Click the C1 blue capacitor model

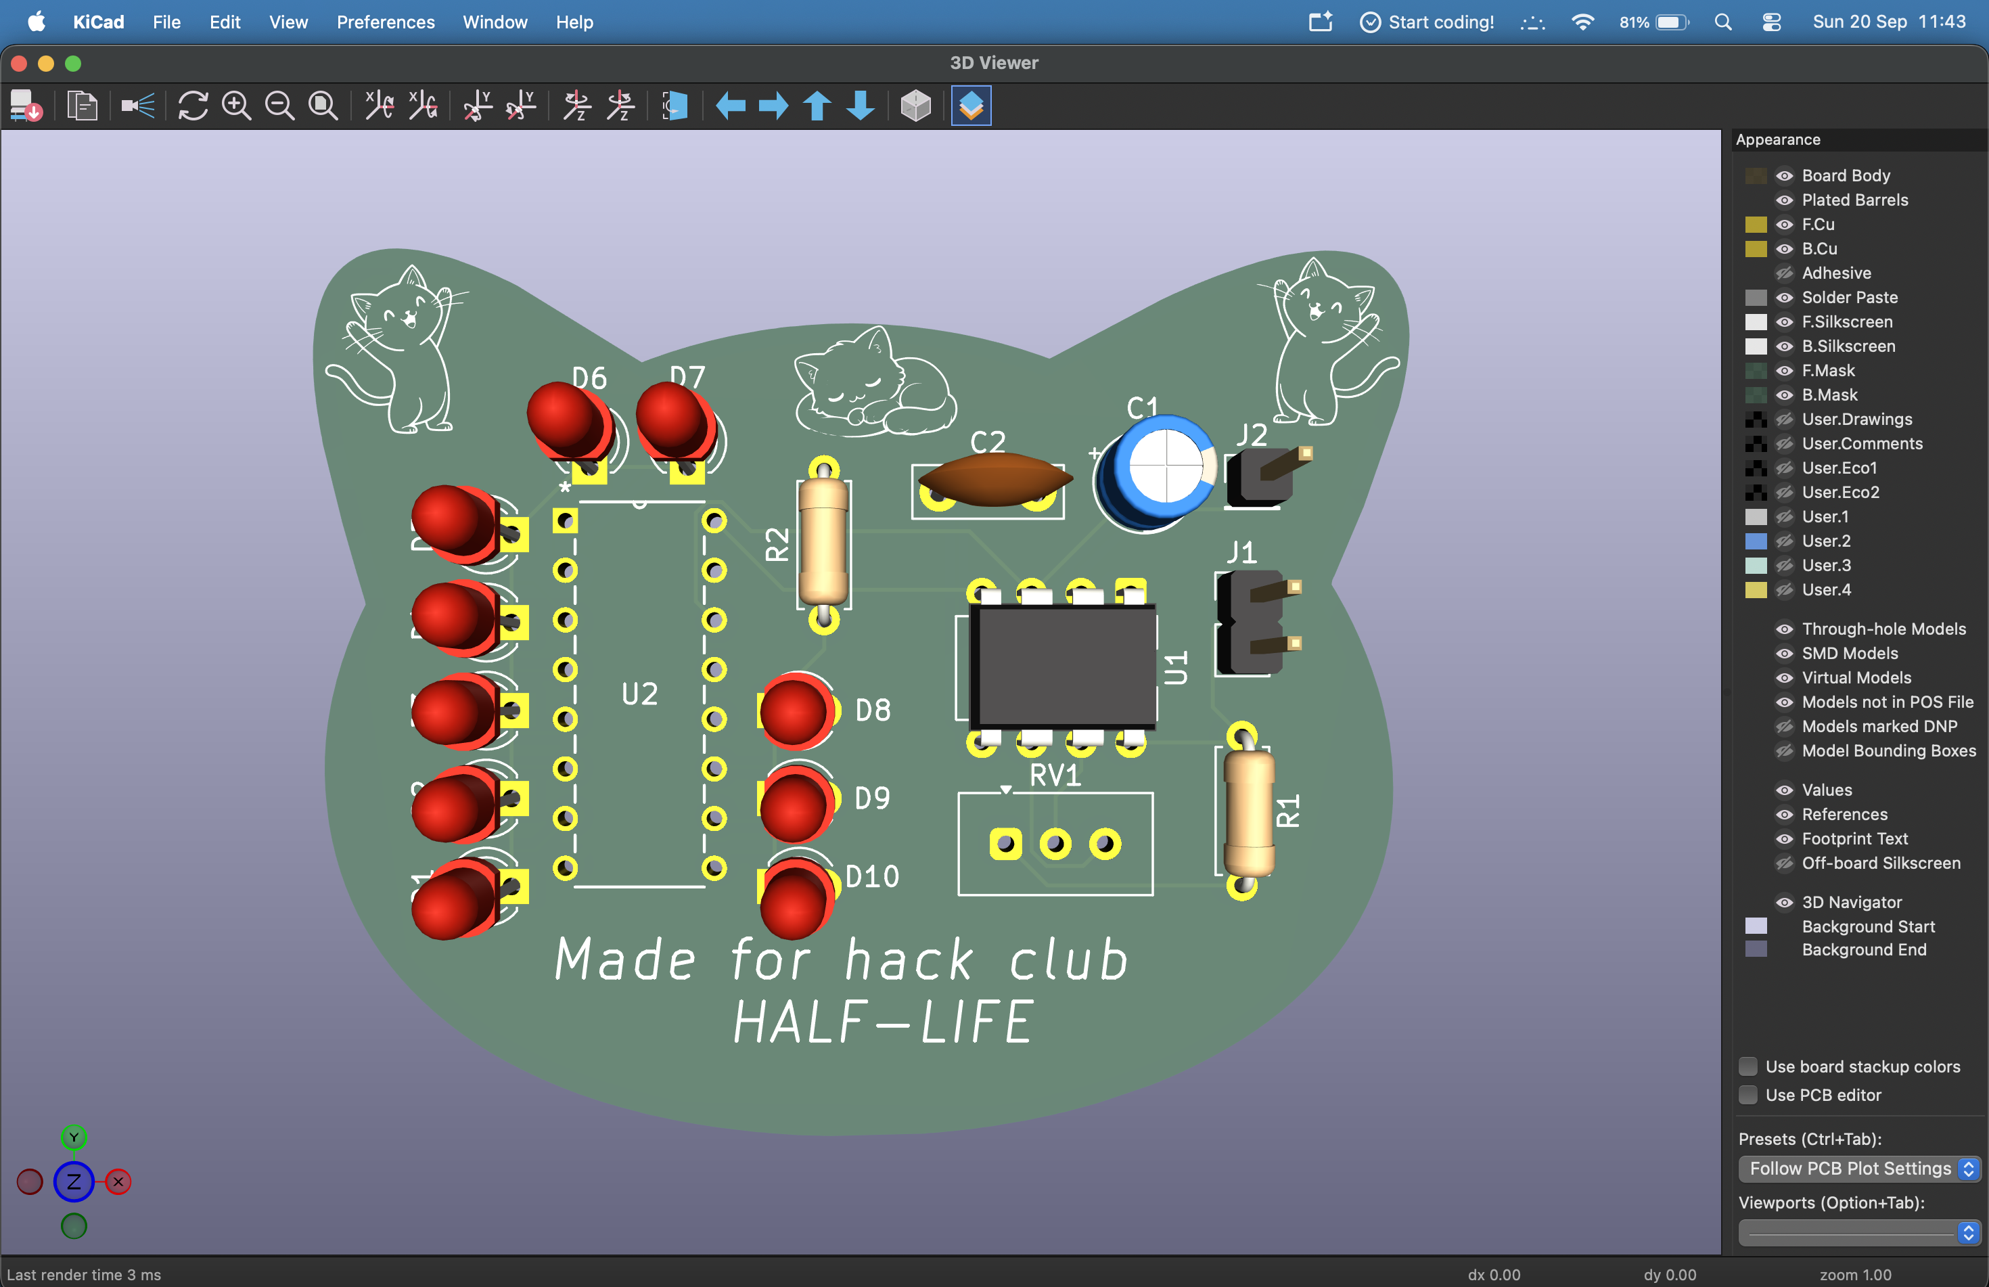click(1157, 474)
